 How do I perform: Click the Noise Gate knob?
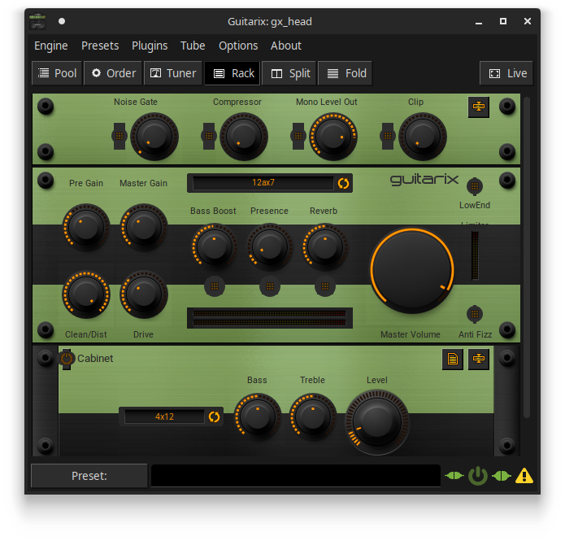point(154,137)
